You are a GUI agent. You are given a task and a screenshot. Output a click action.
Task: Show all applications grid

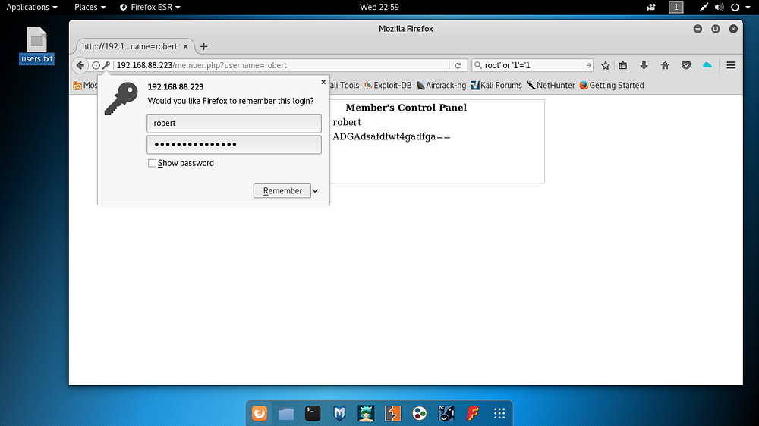pos(499,413)
